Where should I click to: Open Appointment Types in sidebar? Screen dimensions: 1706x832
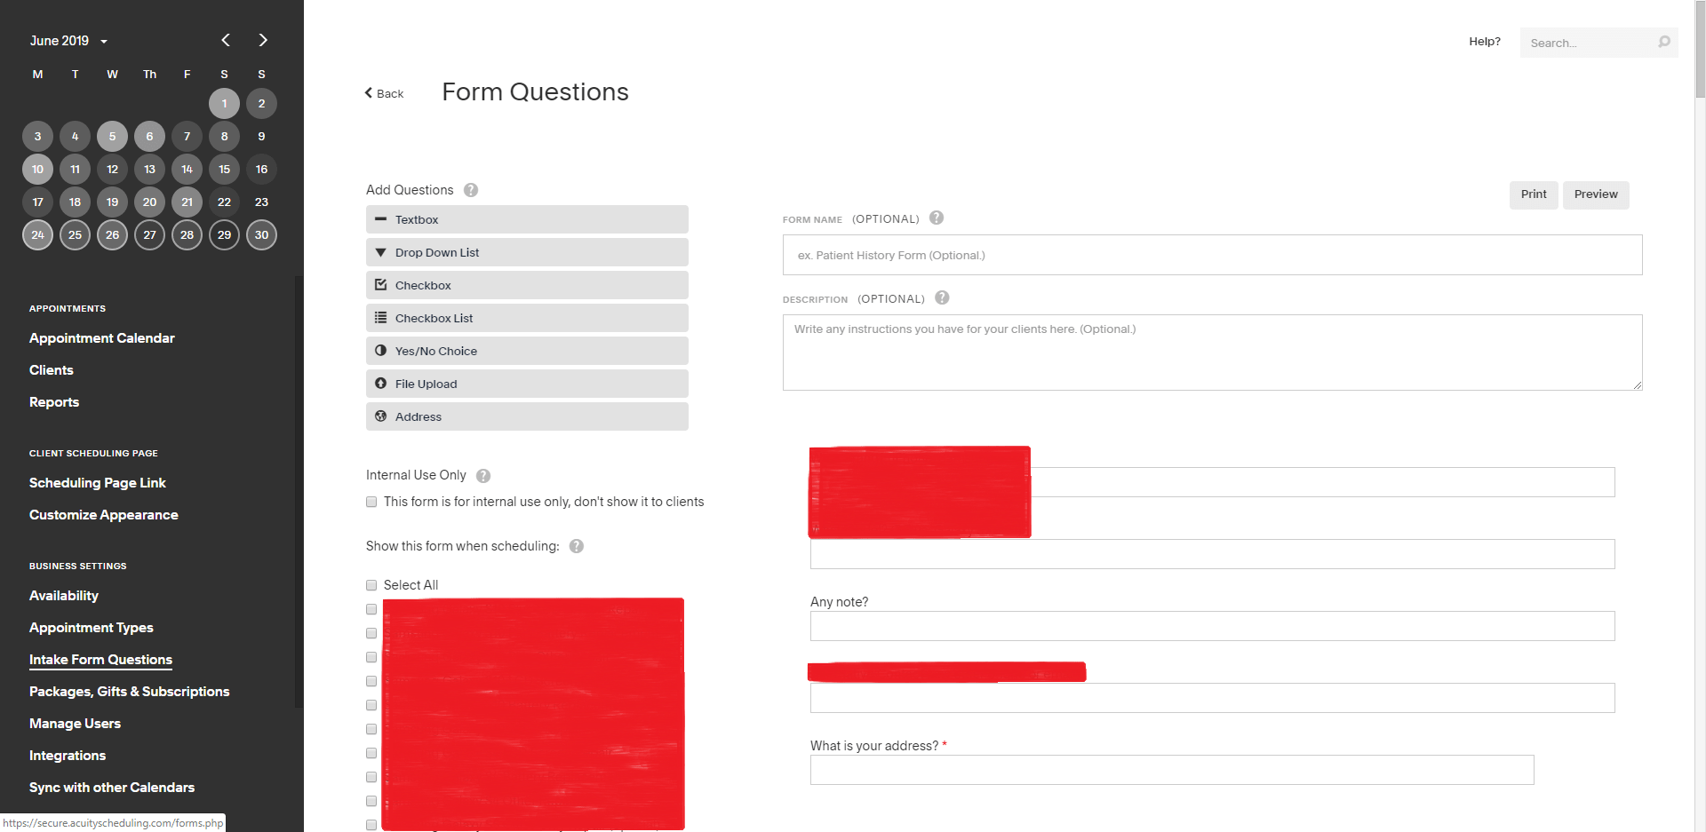pyautogui.click(x=91, y=628)
